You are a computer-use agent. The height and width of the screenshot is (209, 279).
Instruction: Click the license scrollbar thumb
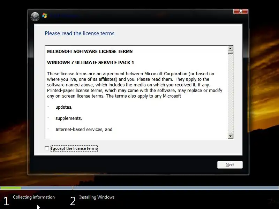pos(231,53)
